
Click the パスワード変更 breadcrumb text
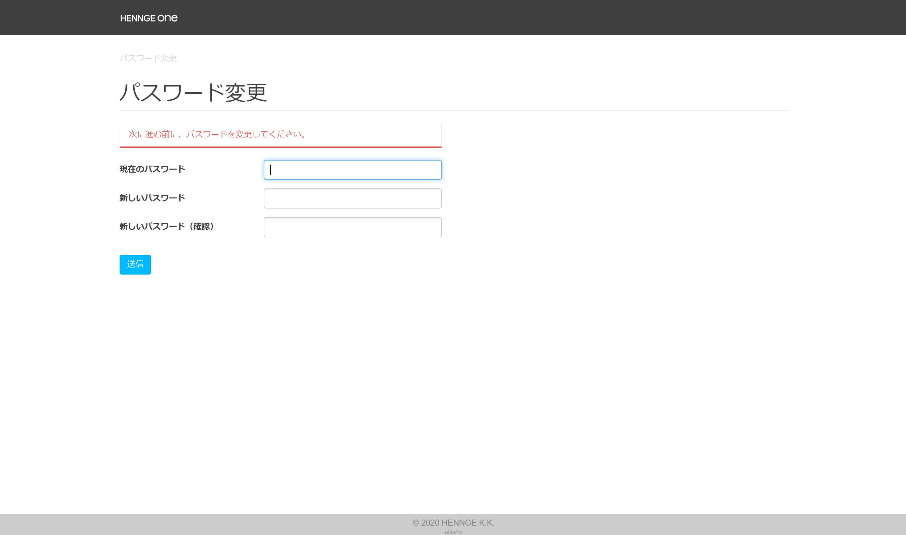tap(148, 58)
